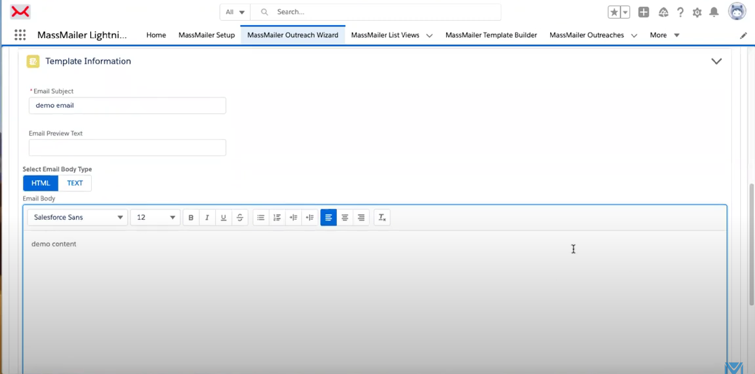Toggle italic formatting in the email body

point(207,217)
